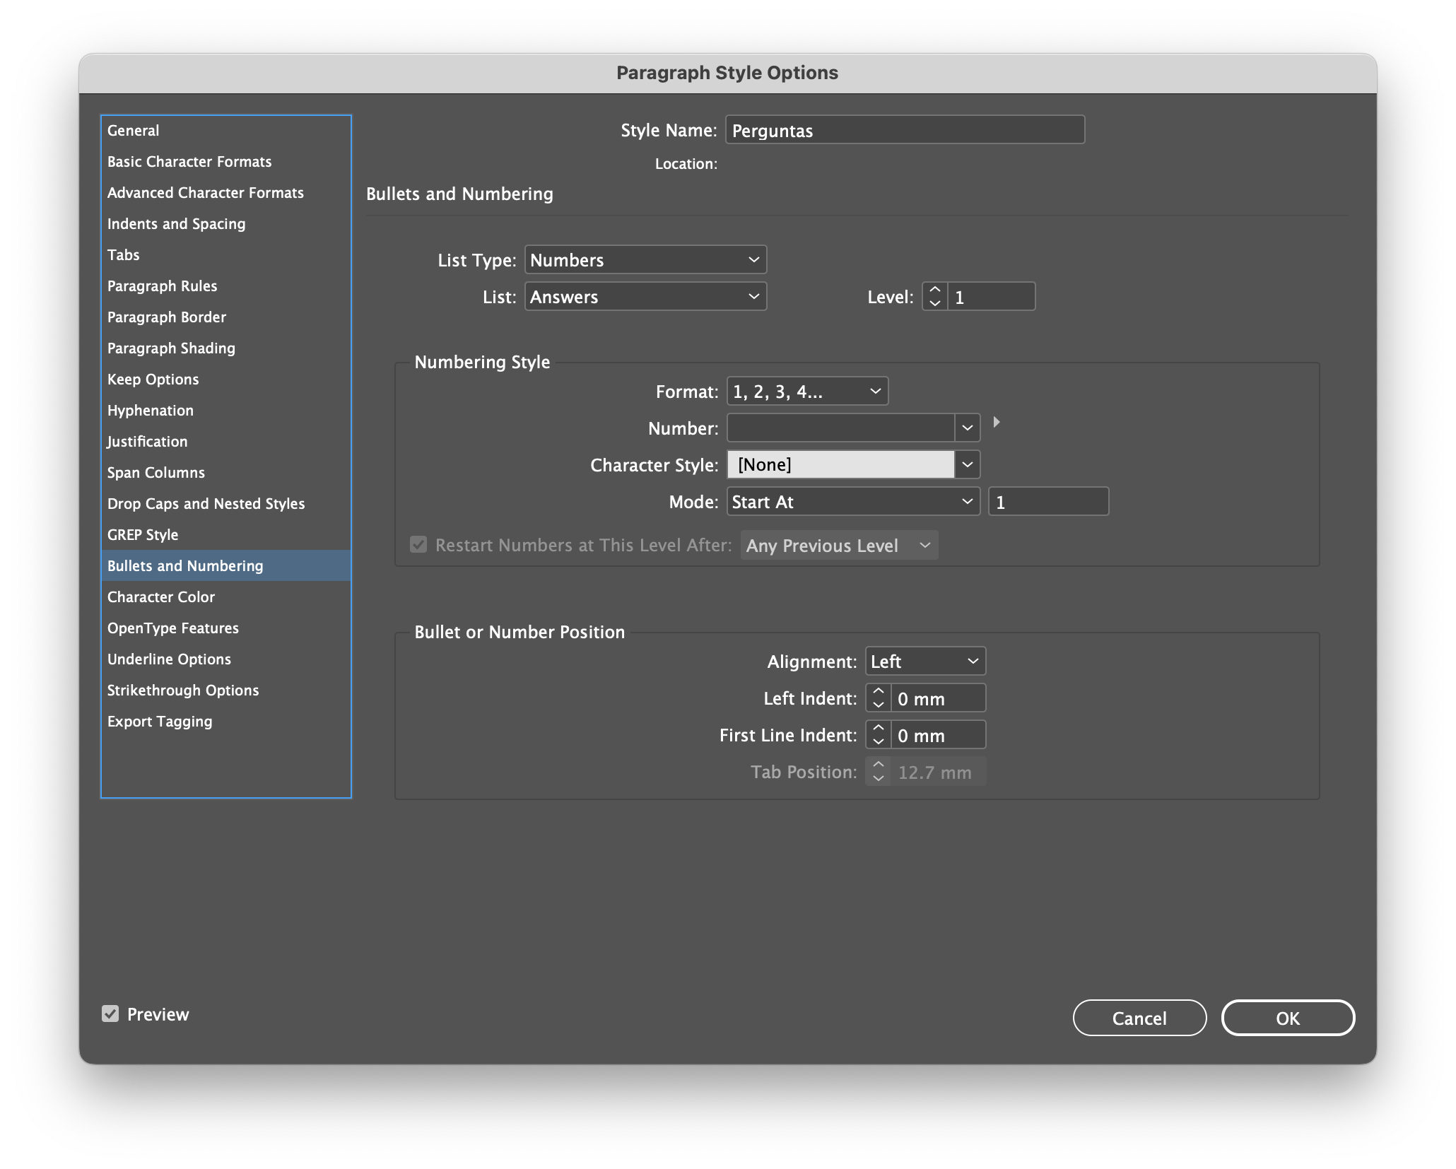1456x1169 pixels.
Task: Select Bullets and Numbering in the sidebar
Action: pyautogui.click(x=185, y=565)
